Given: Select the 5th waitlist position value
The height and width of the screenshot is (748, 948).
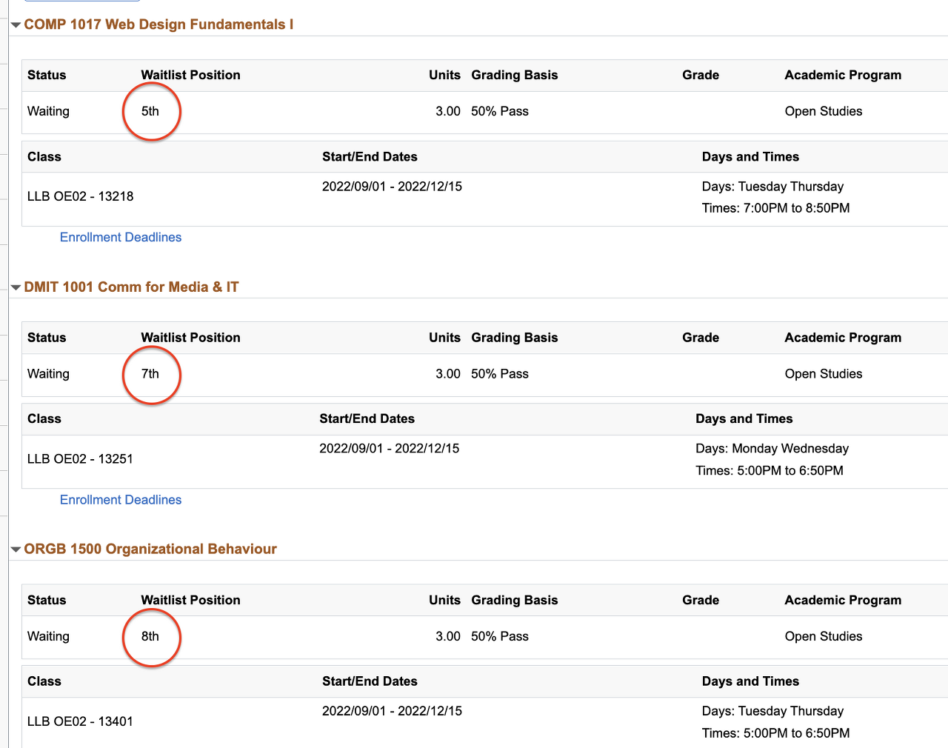Looking at the screenshot, I should 150,111.
